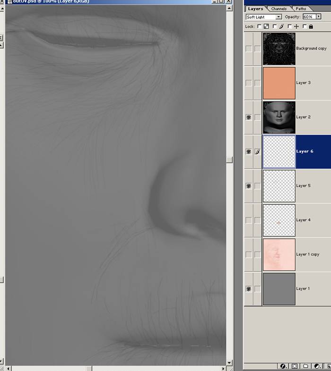Expand the Opacity slider arrow
The image size is (331, 371).
pyautogui.click(x=319, y=17)
